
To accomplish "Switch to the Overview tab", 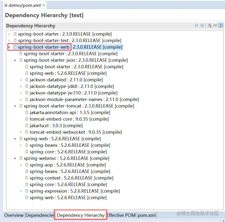I will [14, 215].
